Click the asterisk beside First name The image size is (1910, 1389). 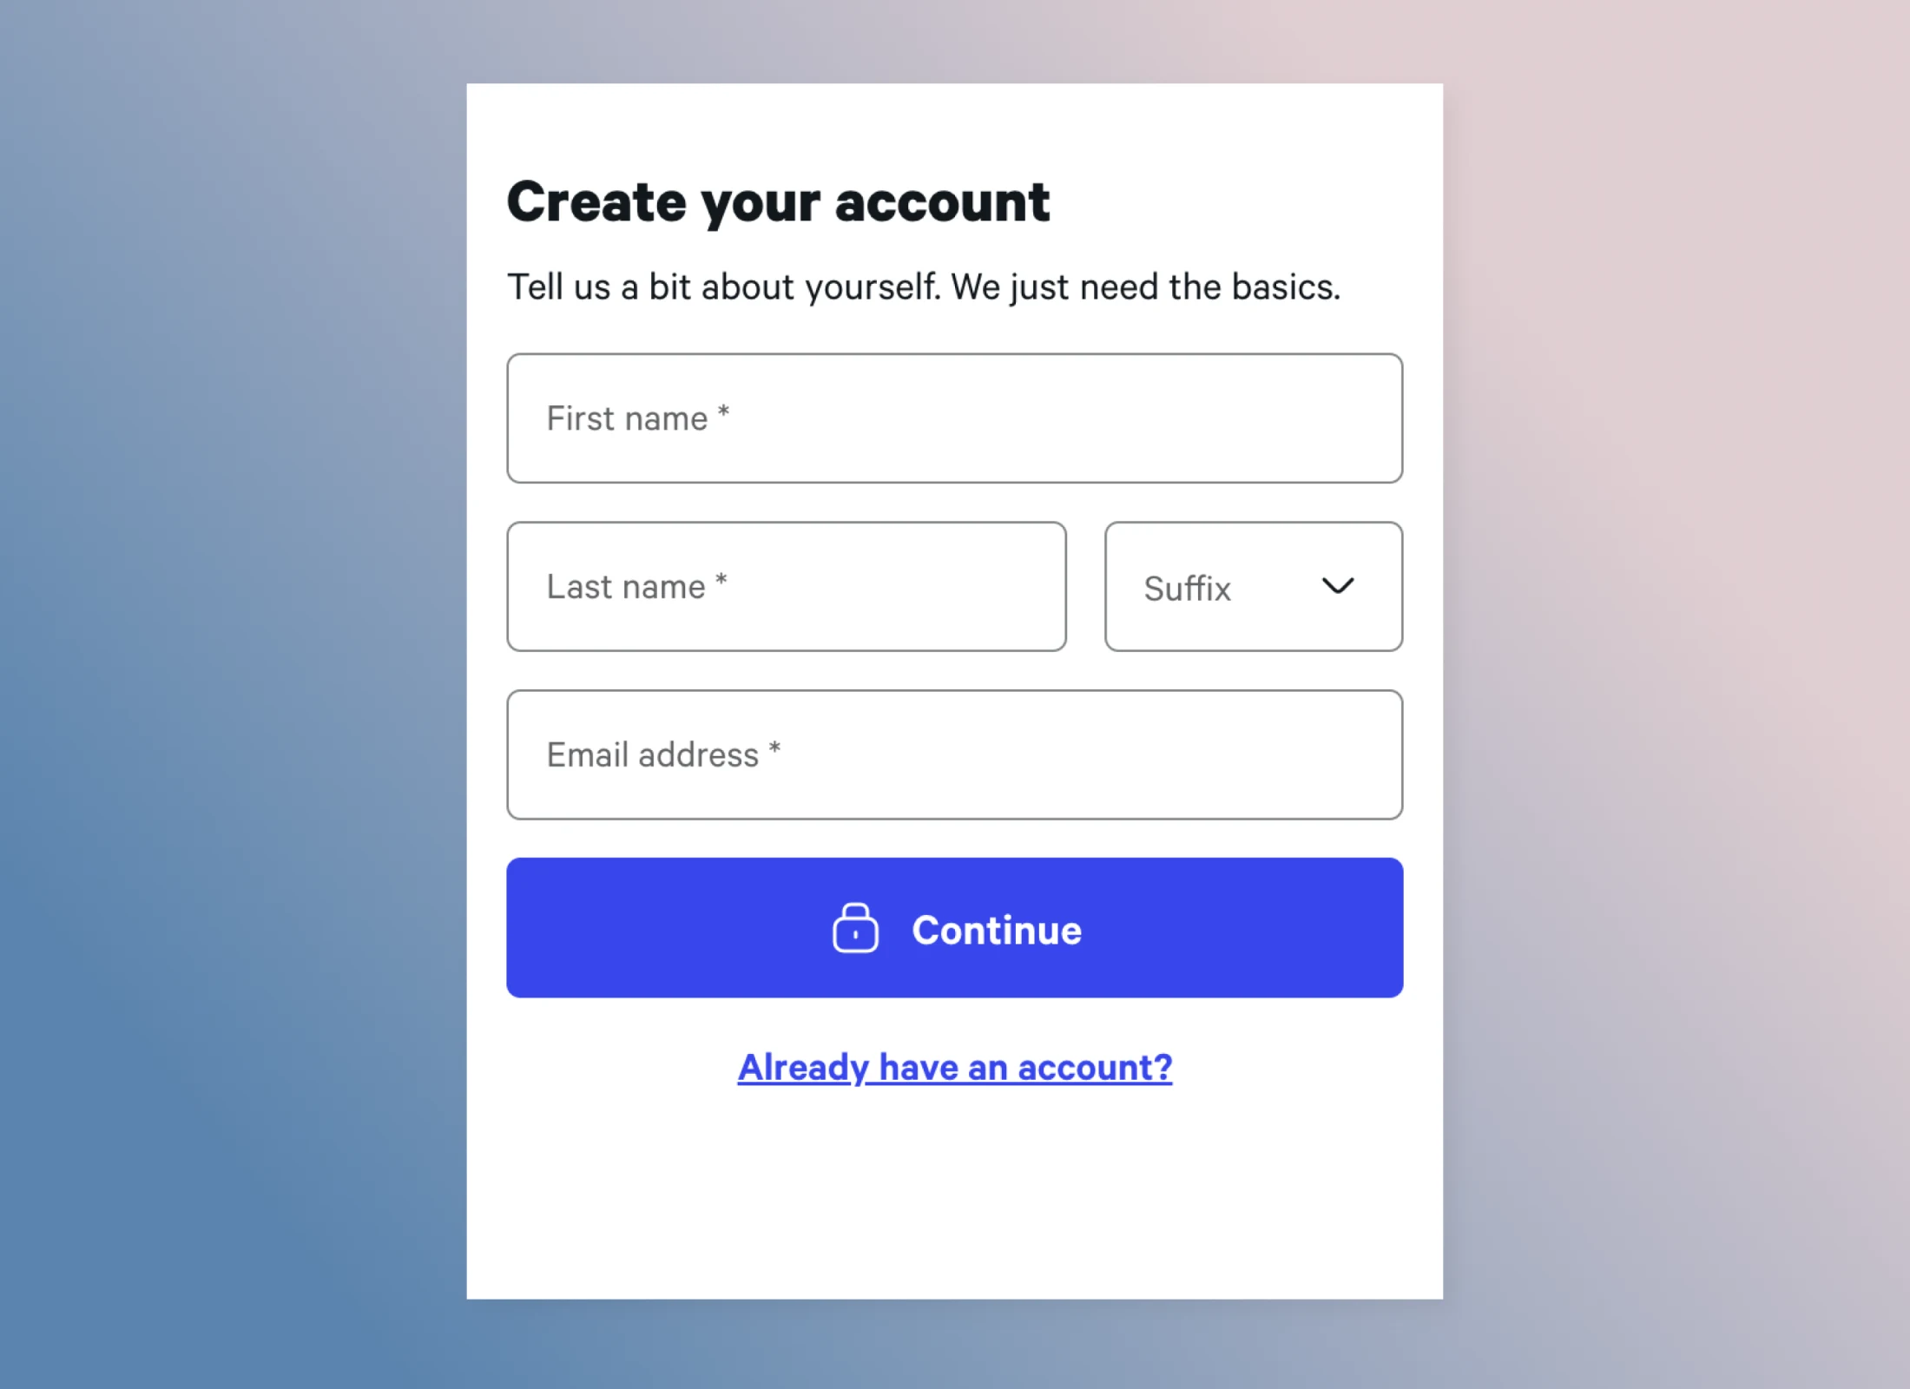[x=723, y=411]
